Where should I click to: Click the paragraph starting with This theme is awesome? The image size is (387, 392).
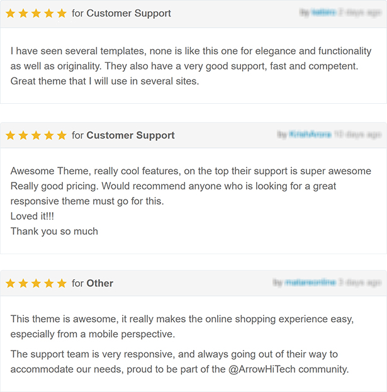tap(182, 327)
